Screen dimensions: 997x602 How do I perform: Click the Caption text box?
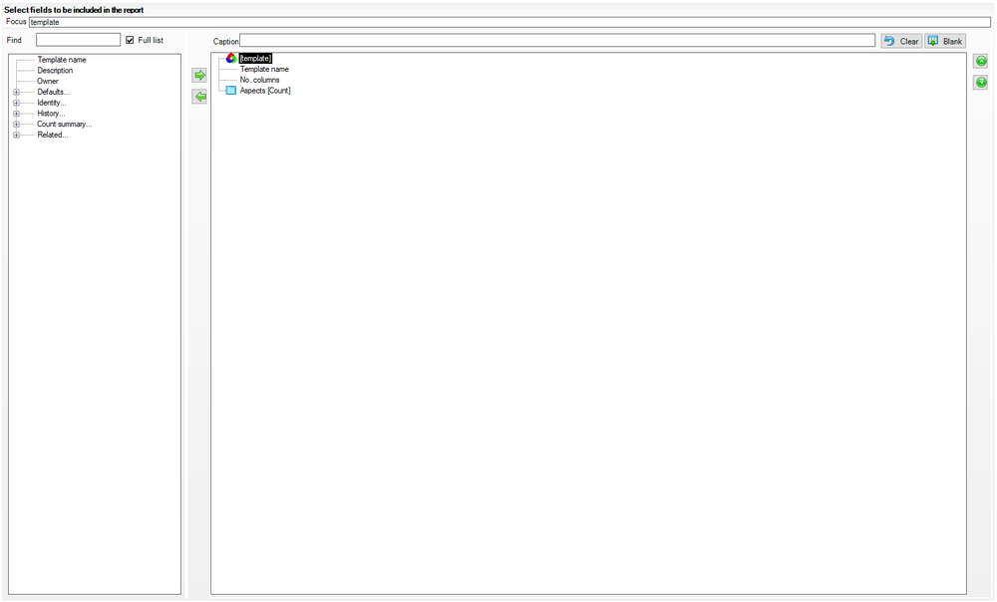(557, 41)
